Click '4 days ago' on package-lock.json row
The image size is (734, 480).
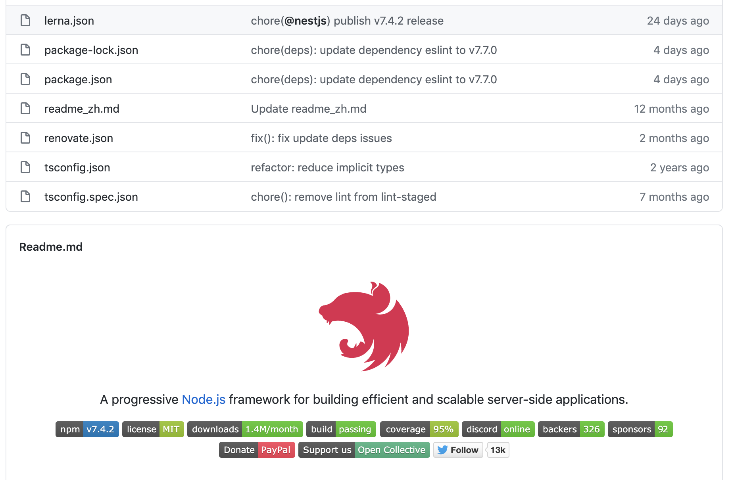(681, 50)
